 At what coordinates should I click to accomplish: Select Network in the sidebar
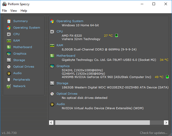coord(20,86)
